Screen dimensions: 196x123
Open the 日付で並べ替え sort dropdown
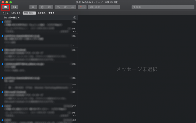11,18
